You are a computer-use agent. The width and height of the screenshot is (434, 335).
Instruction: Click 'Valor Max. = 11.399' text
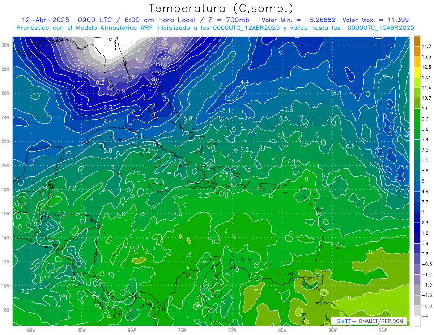click(x=375, y=20)
